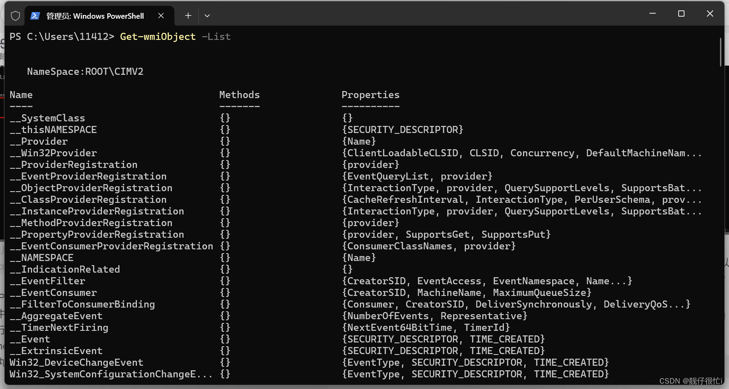Click the NameSpace:ROOT\CIMV2 line

coord(85,71)
